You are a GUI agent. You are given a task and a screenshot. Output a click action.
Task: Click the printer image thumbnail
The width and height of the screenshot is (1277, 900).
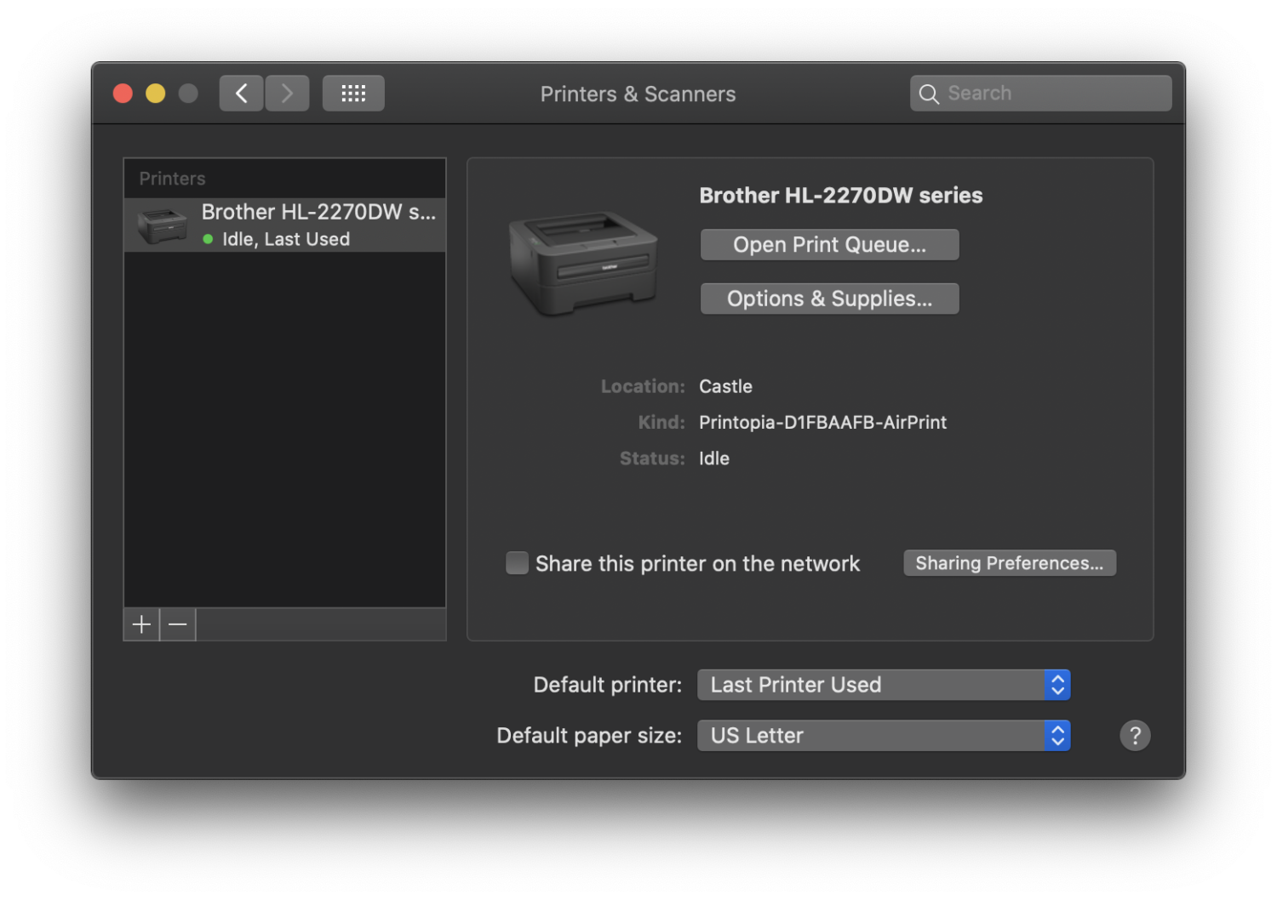click(584, 262)
